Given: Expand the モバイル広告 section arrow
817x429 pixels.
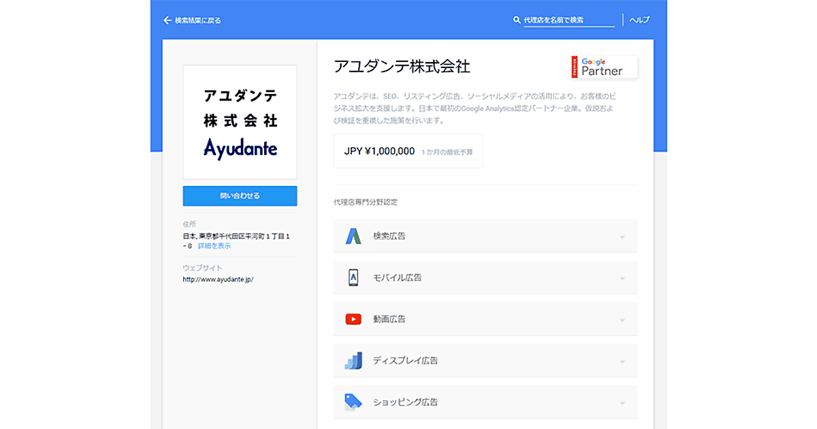Looking at the screenshot, I should pyautogui.click(x=622, y=279).
